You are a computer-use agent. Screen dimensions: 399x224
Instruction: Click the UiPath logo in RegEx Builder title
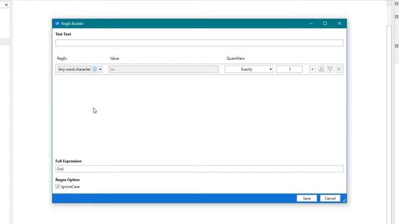pos(57,24)
